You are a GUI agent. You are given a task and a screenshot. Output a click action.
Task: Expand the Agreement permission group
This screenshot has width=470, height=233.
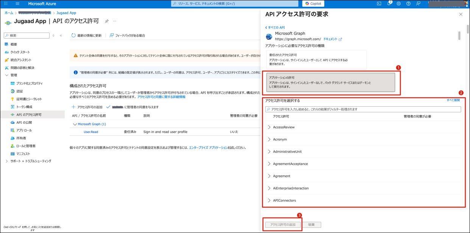269,176
